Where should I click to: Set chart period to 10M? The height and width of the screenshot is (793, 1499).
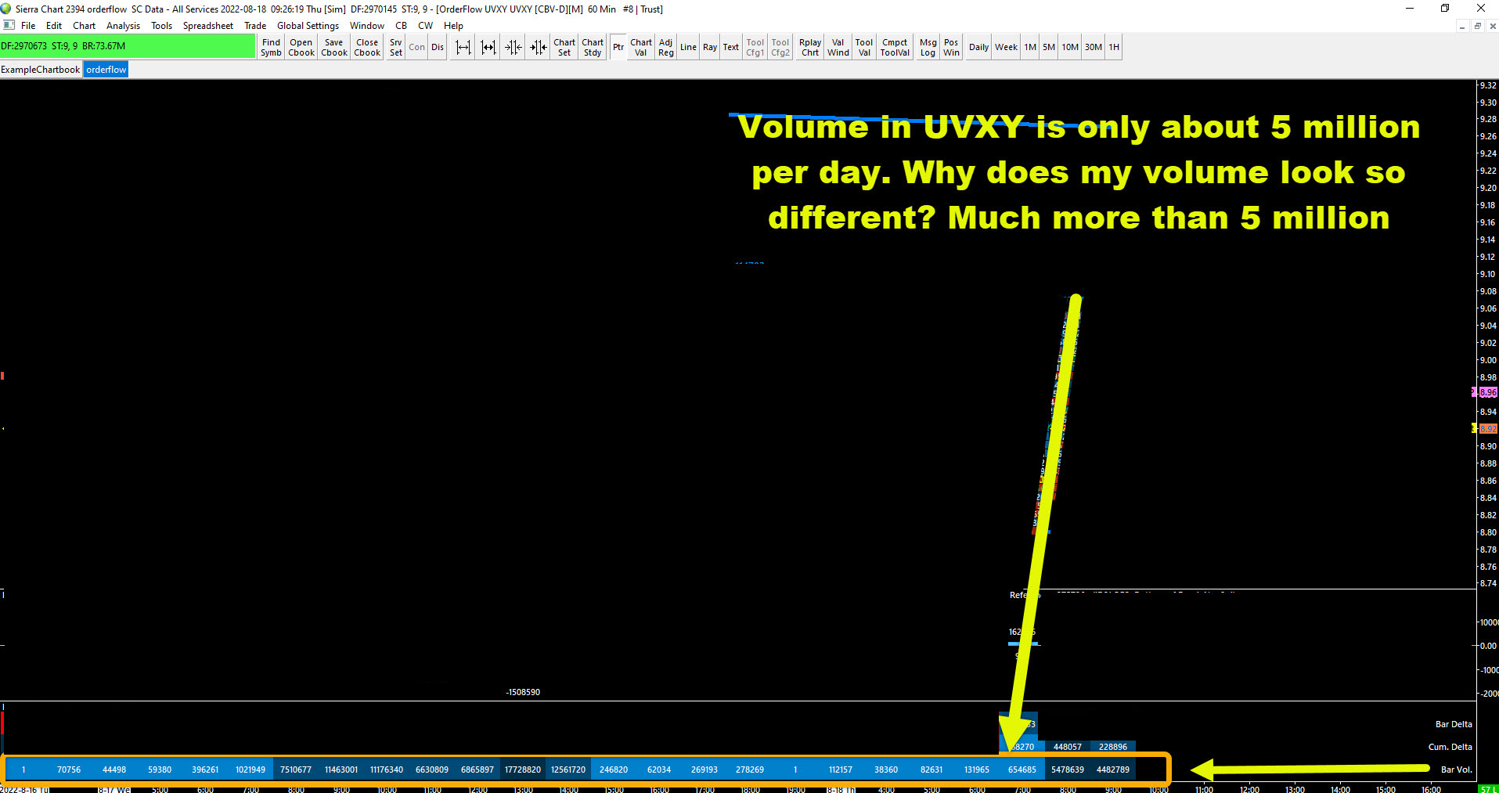point(1070,48)
